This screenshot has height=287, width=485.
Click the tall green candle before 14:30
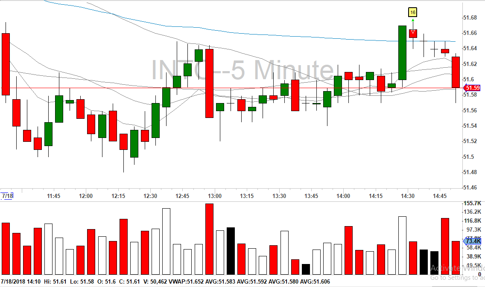pos(402,53)
